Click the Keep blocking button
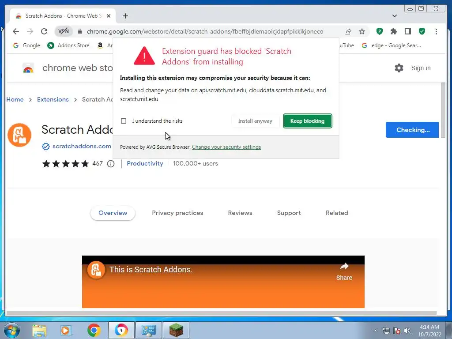 pyautogui.click(x=307, y=121)
